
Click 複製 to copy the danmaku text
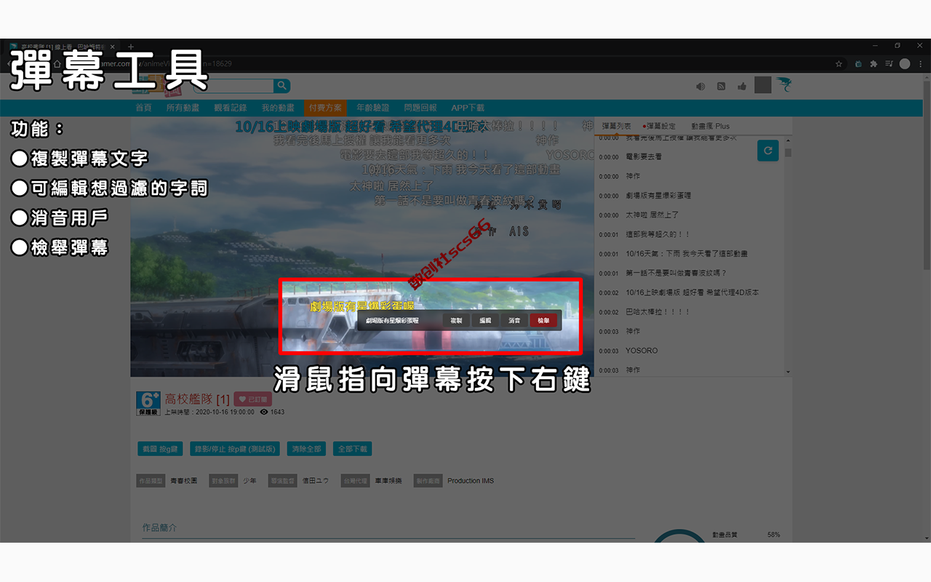point(456,320)
